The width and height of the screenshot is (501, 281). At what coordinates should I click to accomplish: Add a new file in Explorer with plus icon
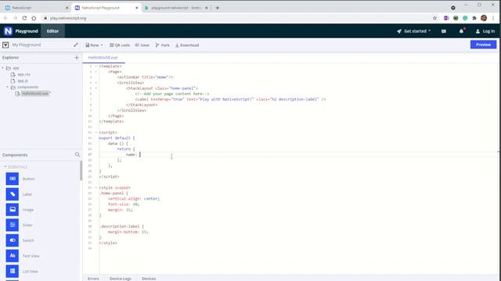coord(77,58)
